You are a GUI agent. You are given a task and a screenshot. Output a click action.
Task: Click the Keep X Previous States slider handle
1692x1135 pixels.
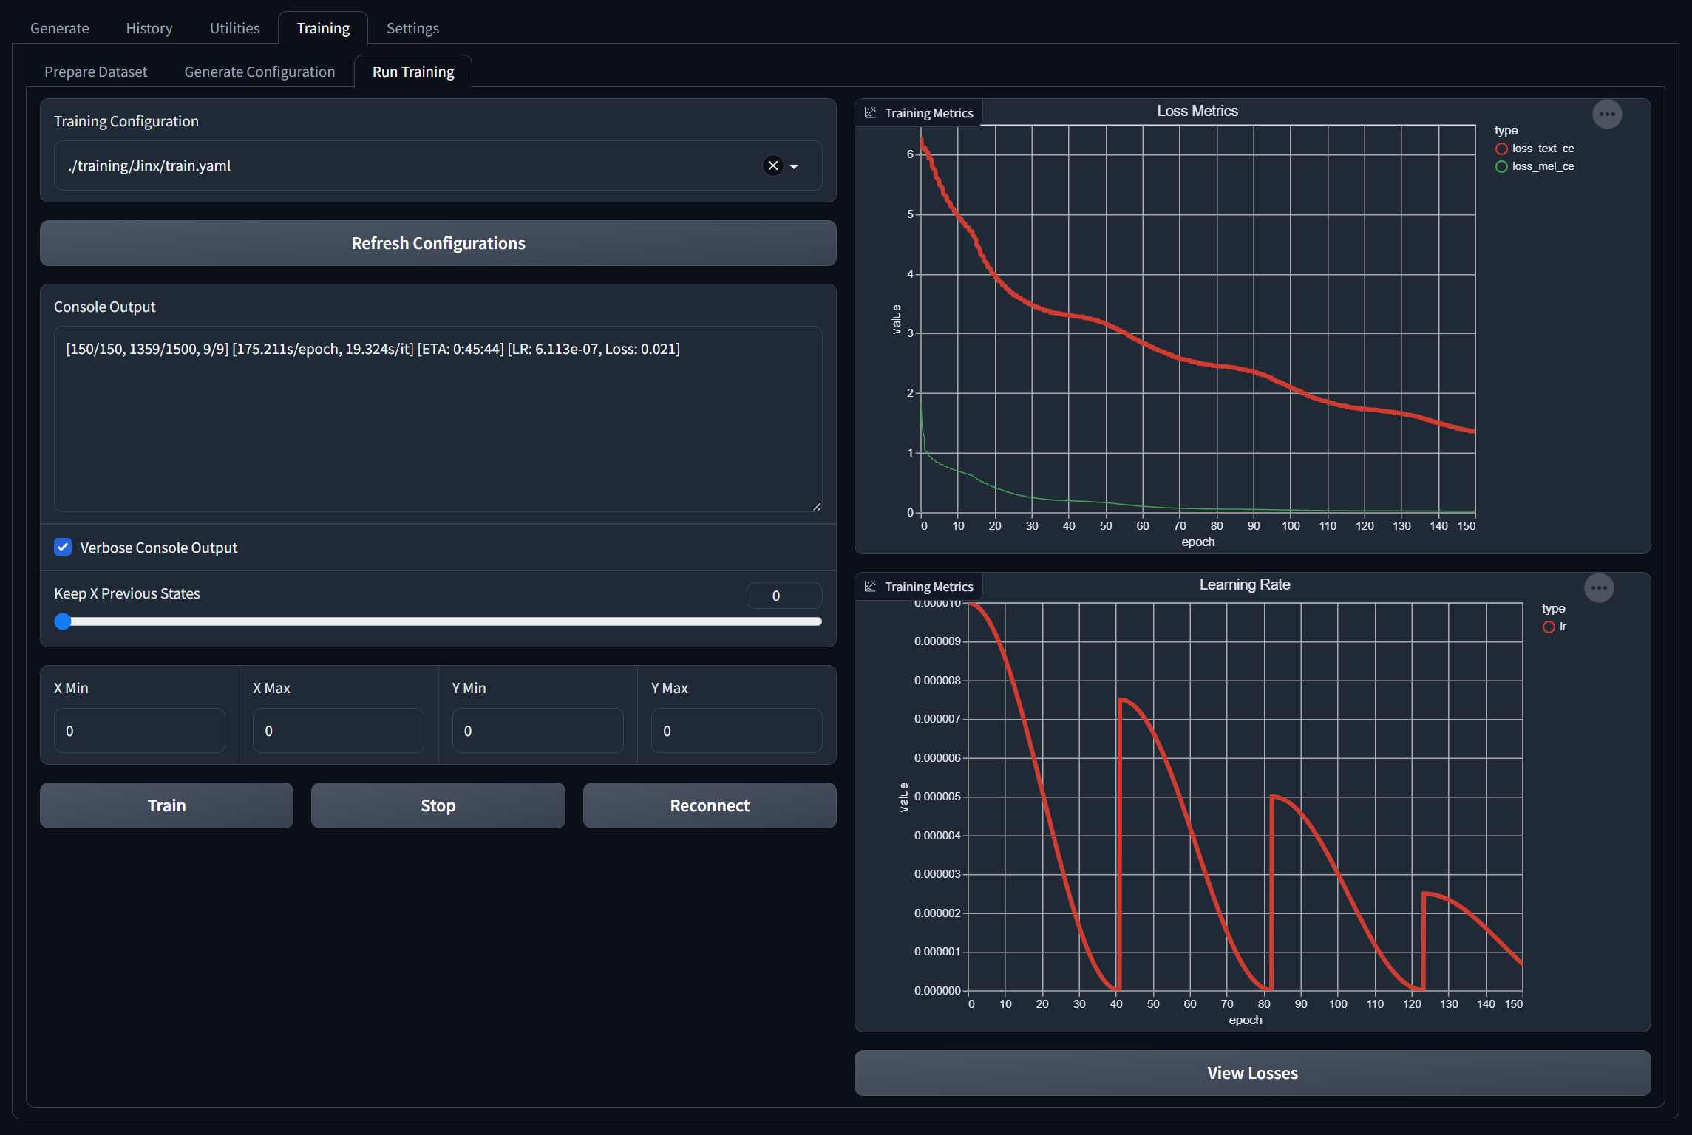coord(63,621)
